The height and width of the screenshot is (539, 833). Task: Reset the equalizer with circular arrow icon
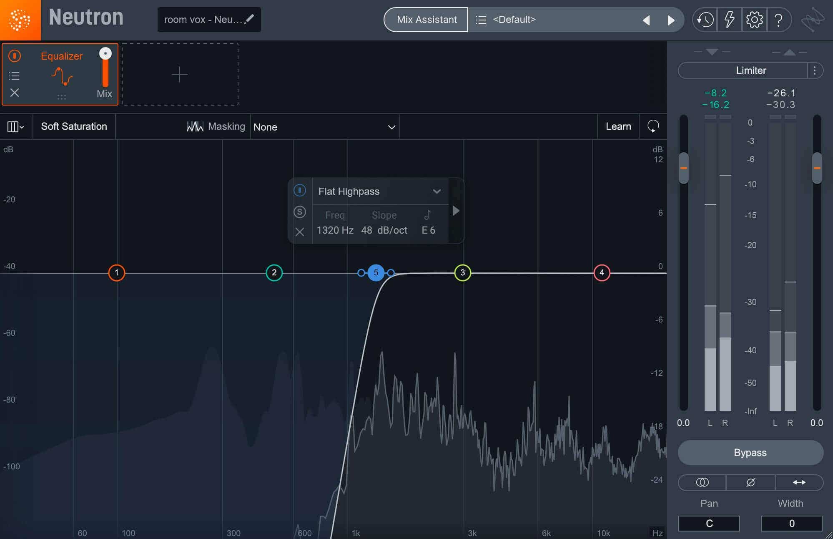[653, 126]
